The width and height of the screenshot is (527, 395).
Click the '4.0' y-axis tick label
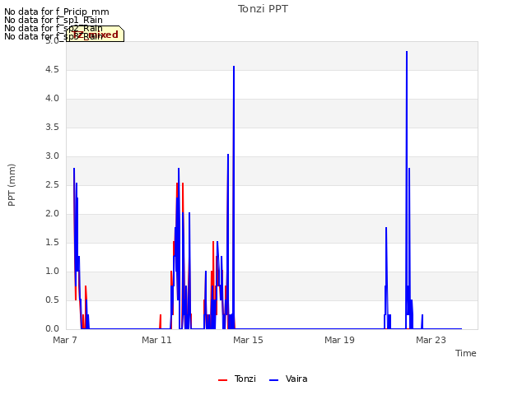pyautogui.click(x=52, y=99)
